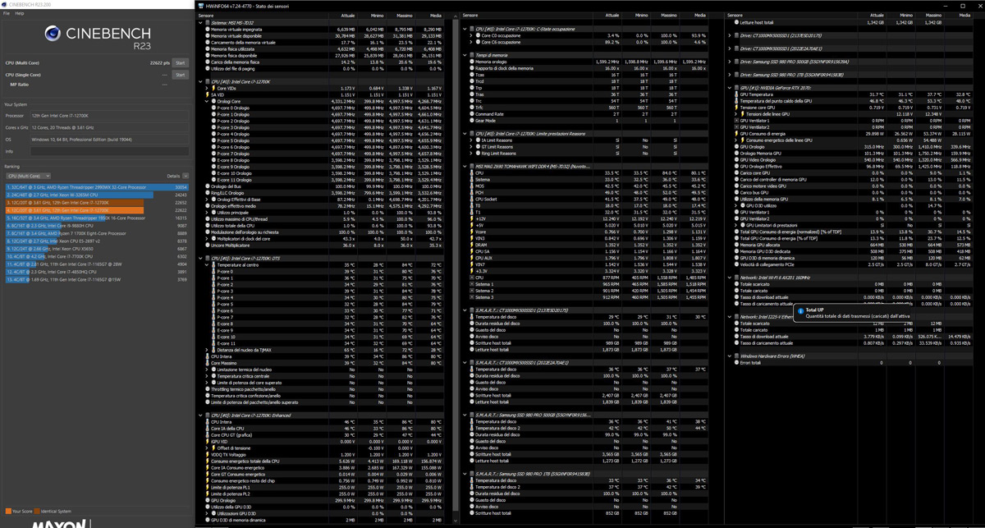Click the Tensione core GPU lightning icon
The width and height of the screenshot is (985, 528).
point(737,108)
